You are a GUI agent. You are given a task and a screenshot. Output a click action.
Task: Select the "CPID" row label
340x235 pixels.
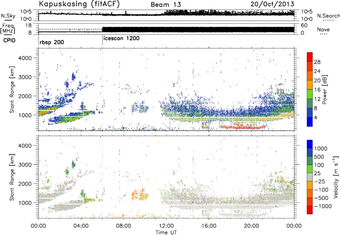click(9, 40)
